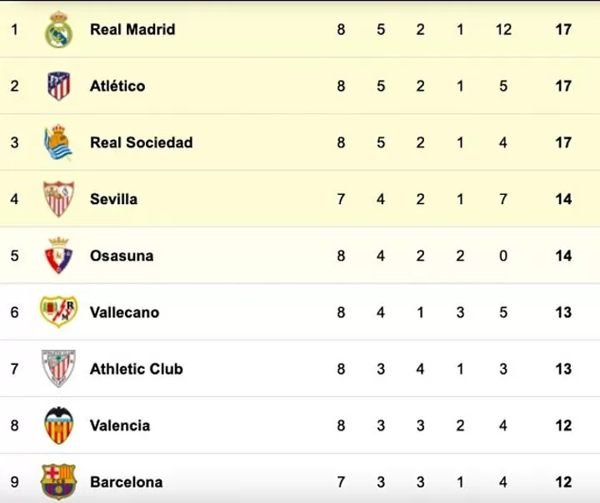Select the Real Sociedad crest
The height and width of the screenshot is (503, 600).
click(57, 142)
